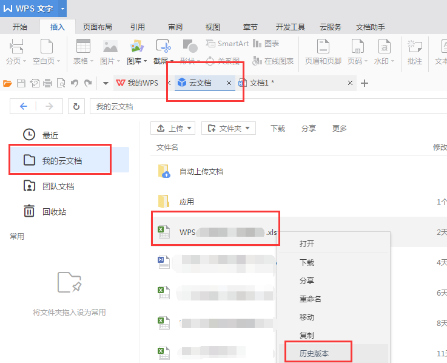Screen dimensions: 447x363
Task: Open print preview icon
Action: tap(61, 83)
